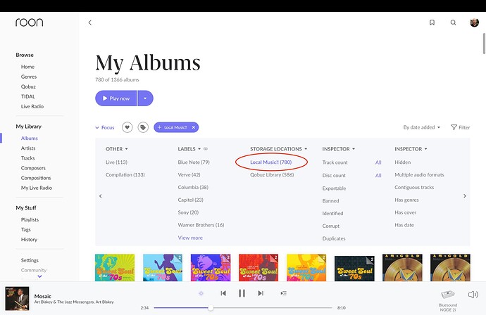Open History under My Stuff
The image size is (486, 315).
point(29,239)
